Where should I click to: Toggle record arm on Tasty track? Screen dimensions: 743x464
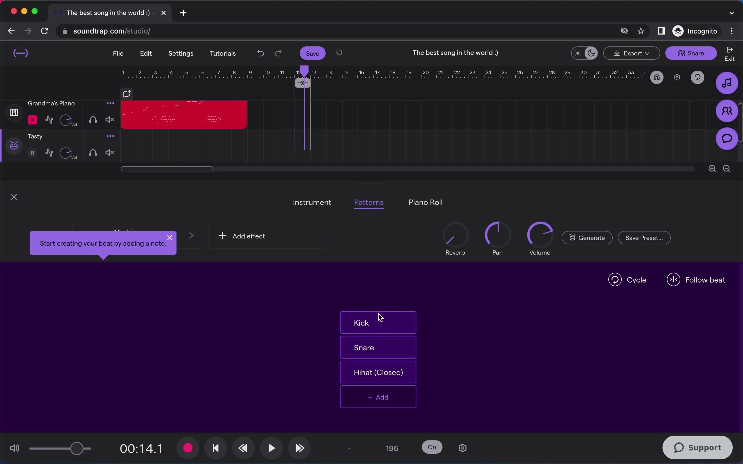tap(32, 153)
